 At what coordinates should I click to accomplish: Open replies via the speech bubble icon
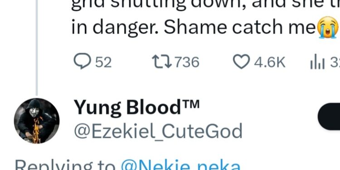pyautogui.click(x=82, y=61)
